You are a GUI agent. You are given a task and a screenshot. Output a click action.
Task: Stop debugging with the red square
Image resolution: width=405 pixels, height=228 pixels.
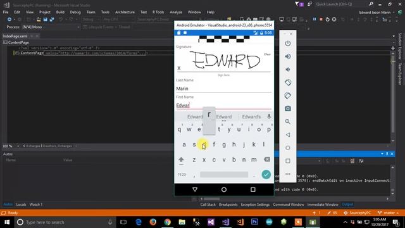click(321, 19)
